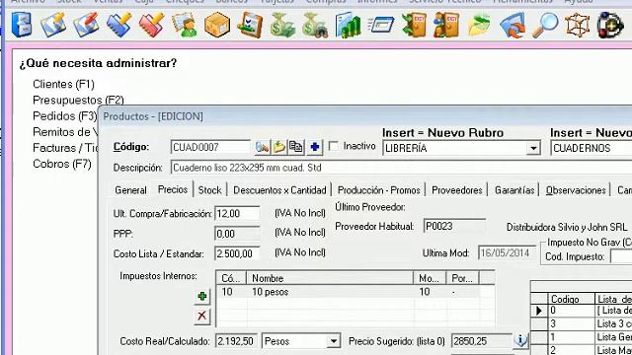
Task: Open the green folder toolbar icon
Action: point(479,25)
